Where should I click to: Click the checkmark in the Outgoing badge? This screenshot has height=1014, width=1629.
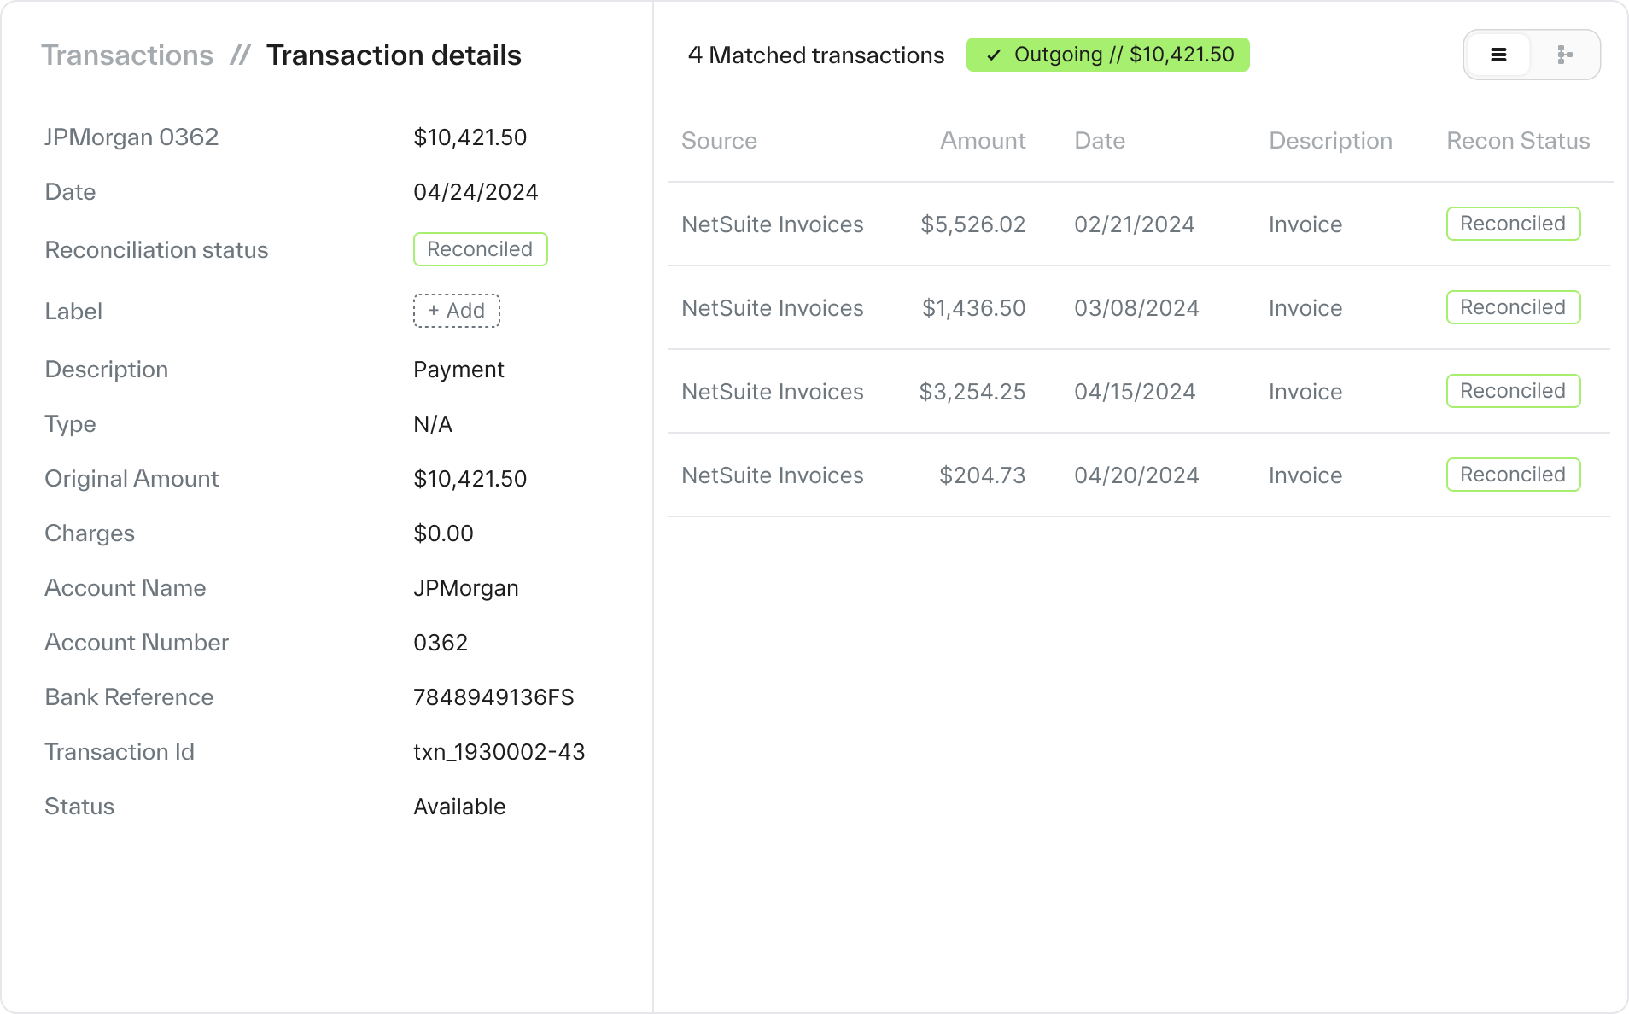point(993,55)
